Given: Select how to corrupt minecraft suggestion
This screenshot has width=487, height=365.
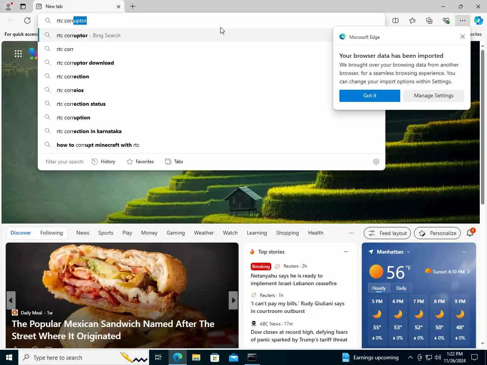Looking at the screenshot, I should coord(212,145).
